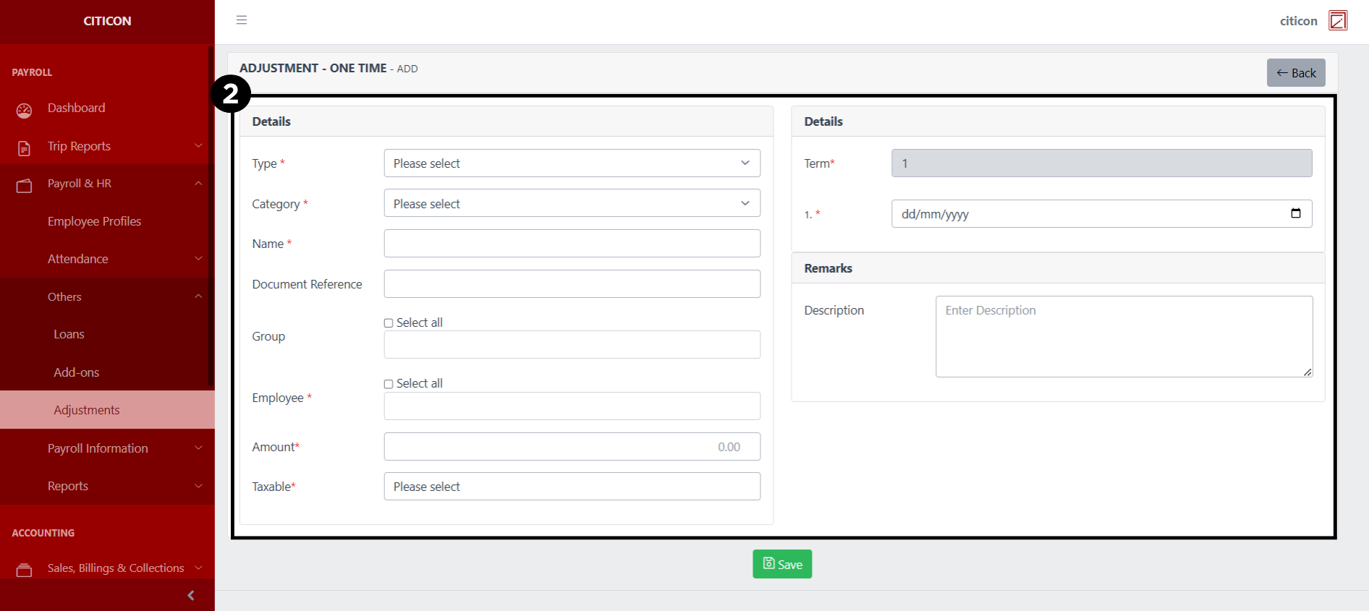Check Select all for Group
1369x611 pixels.
[389, 323]
